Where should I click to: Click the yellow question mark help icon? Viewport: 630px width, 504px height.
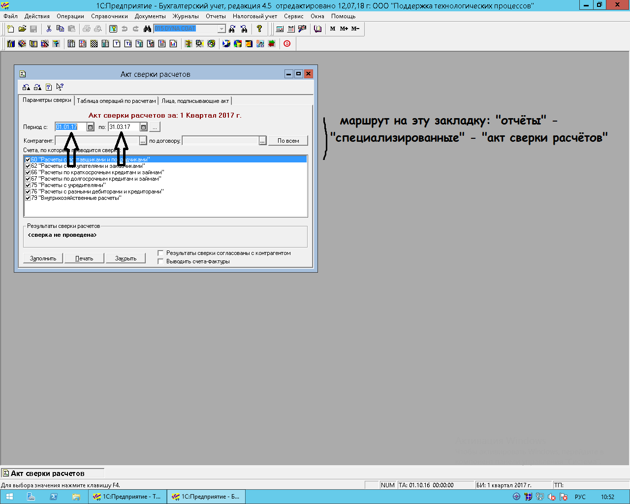[x=259, y=29]
